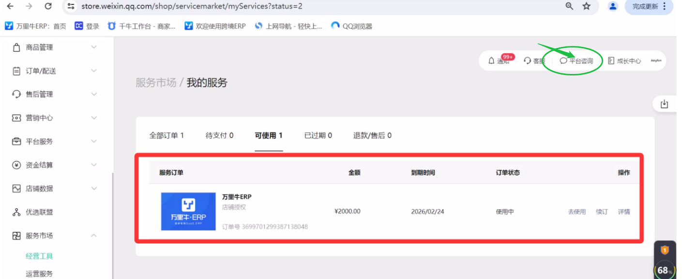Click the 万里牛ERP service name
Screen dimensions: 699x279
click(x=237, y=197)
